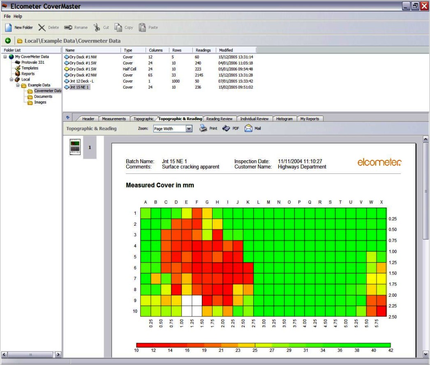Sort list by Modified column header
430x365 pixels.
tap(236, 50)
